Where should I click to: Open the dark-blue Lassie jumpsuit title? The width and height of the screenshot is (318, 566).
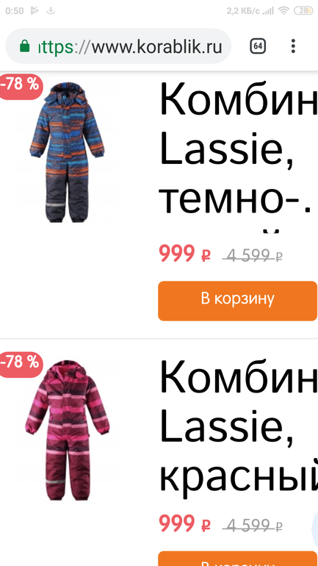point(238,153)
